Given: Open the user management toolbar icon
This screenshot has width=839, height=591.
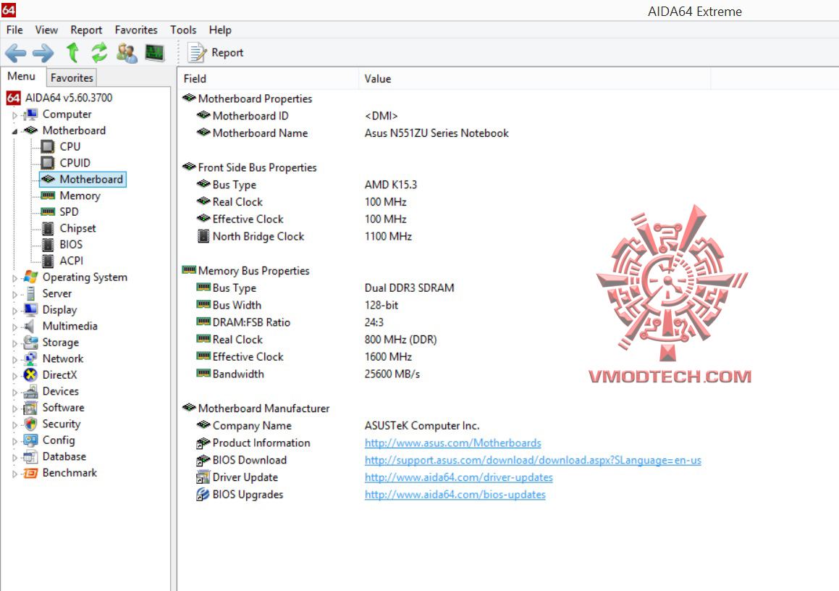Looking at the screenshot, I should click(x=127, y=52).
